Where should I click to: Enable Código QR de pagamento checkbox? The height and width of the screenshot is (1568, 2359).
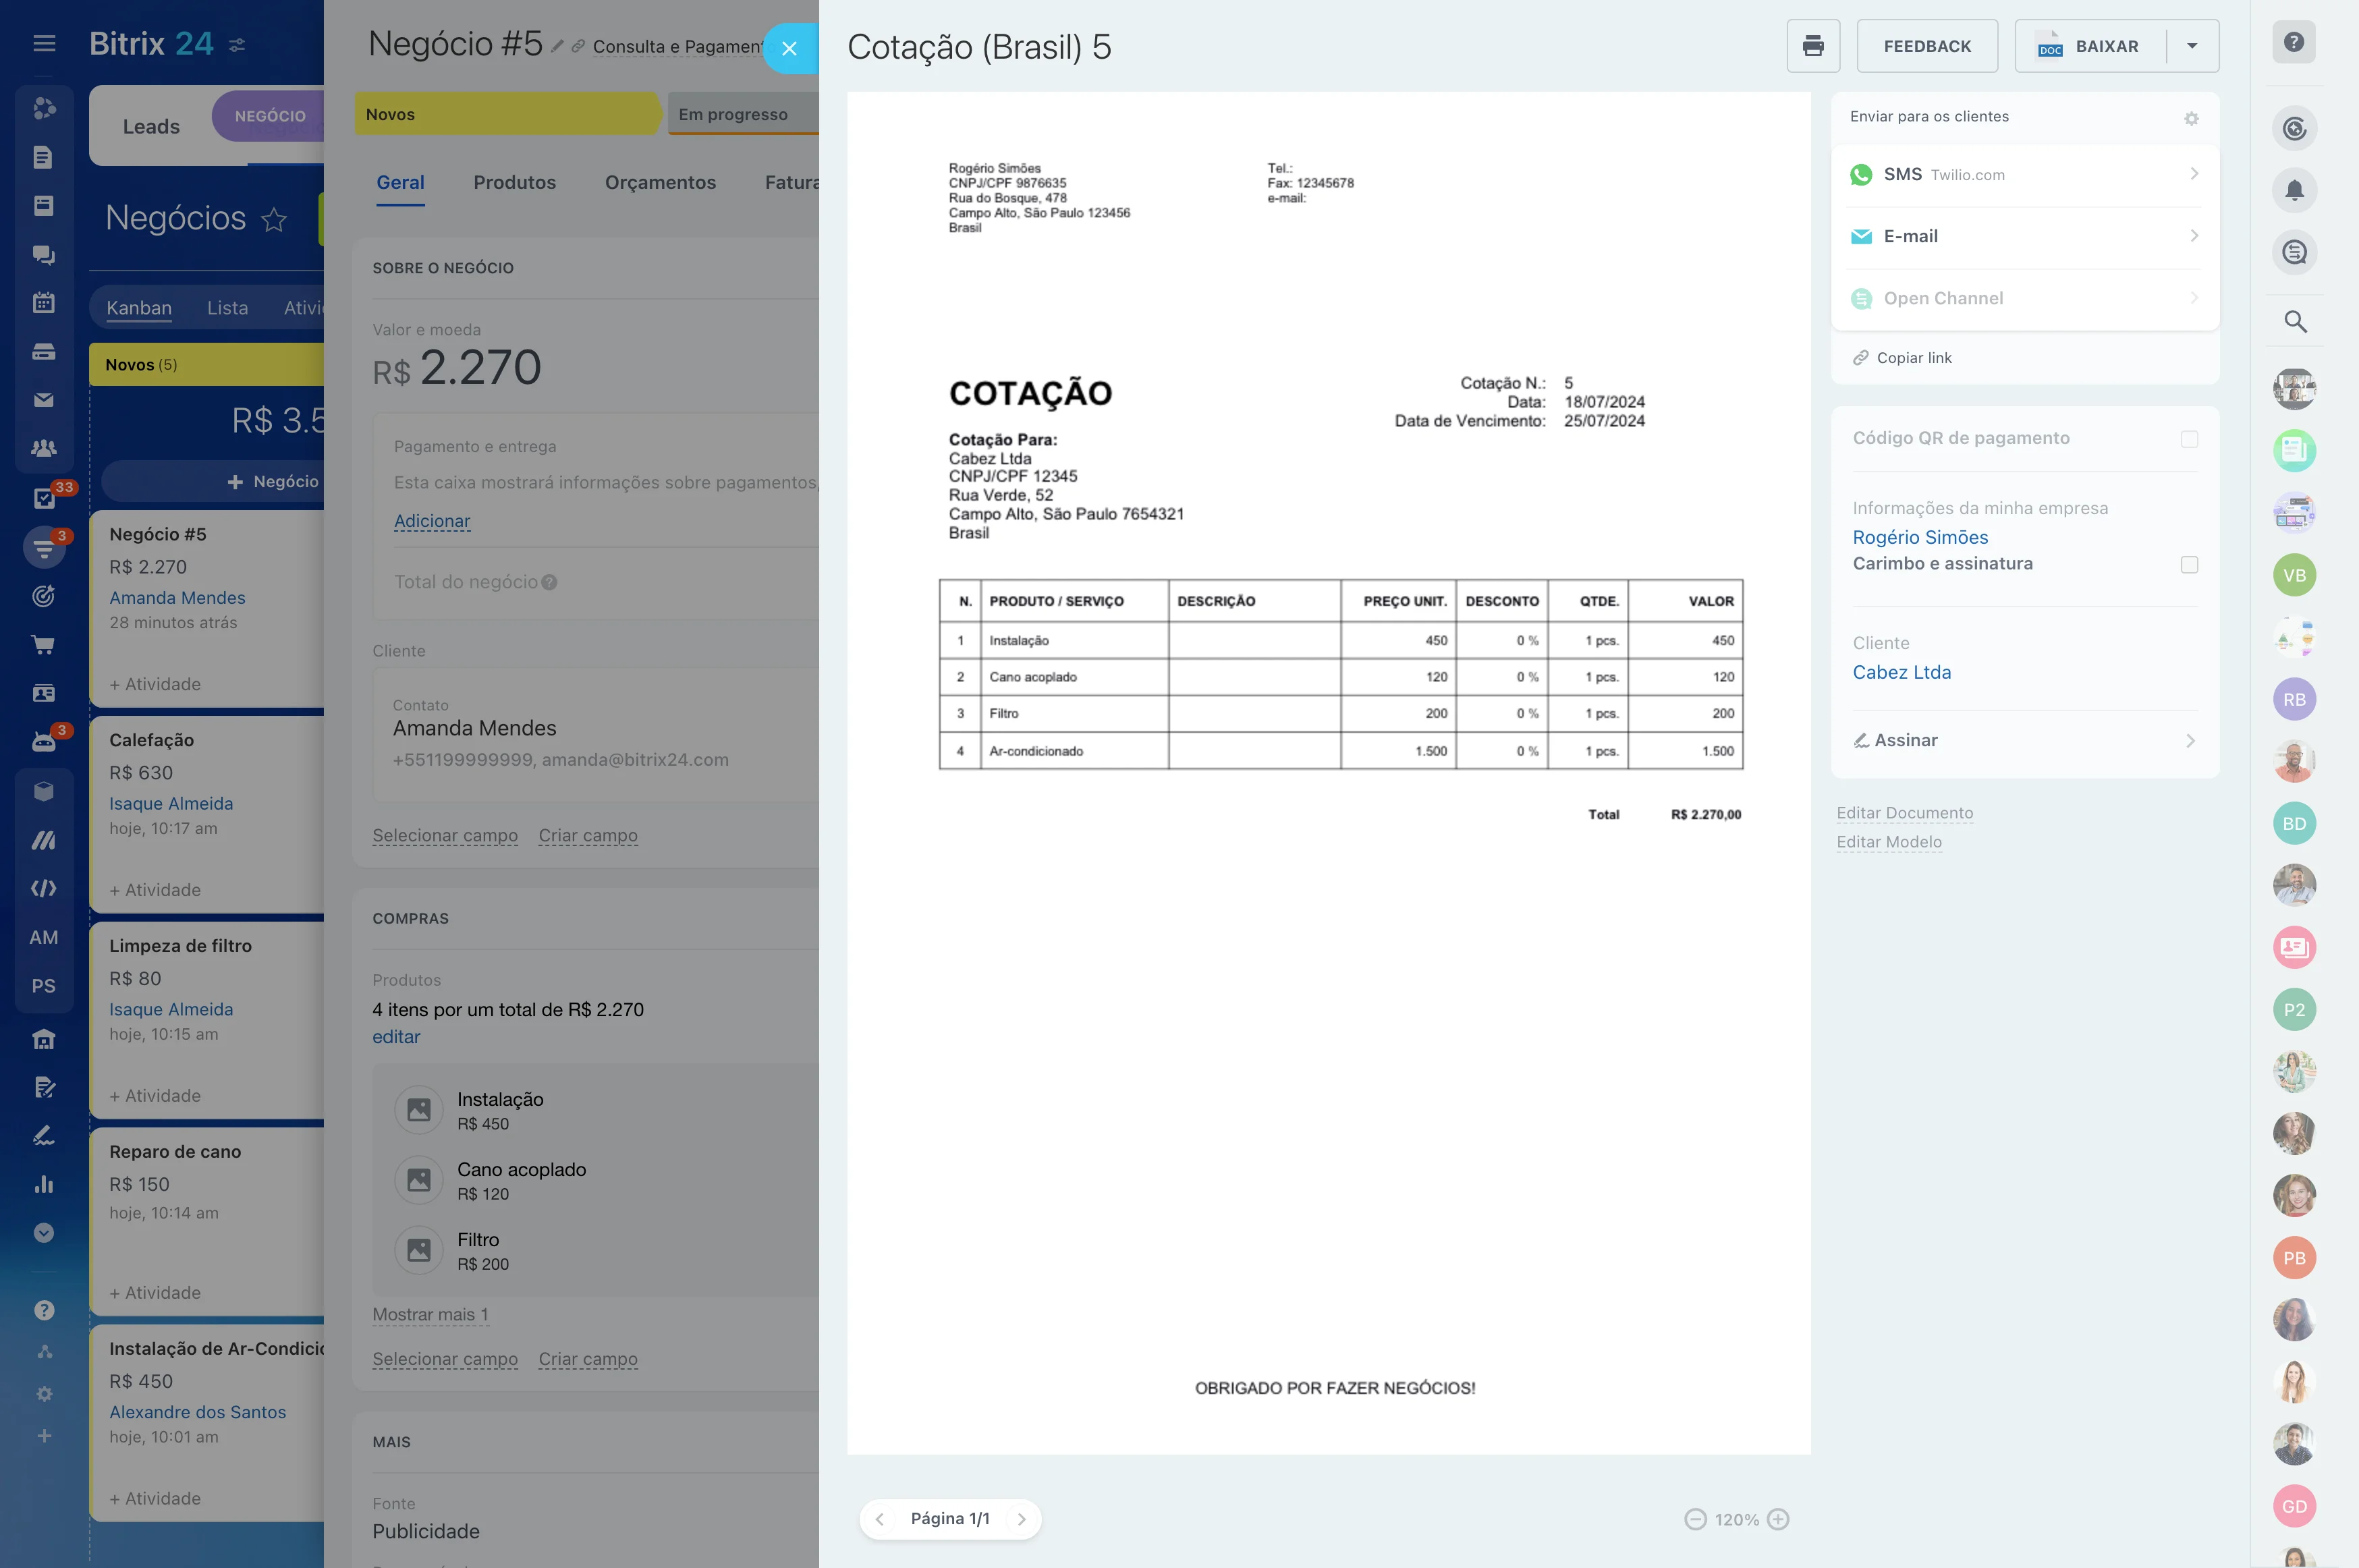2189,439
